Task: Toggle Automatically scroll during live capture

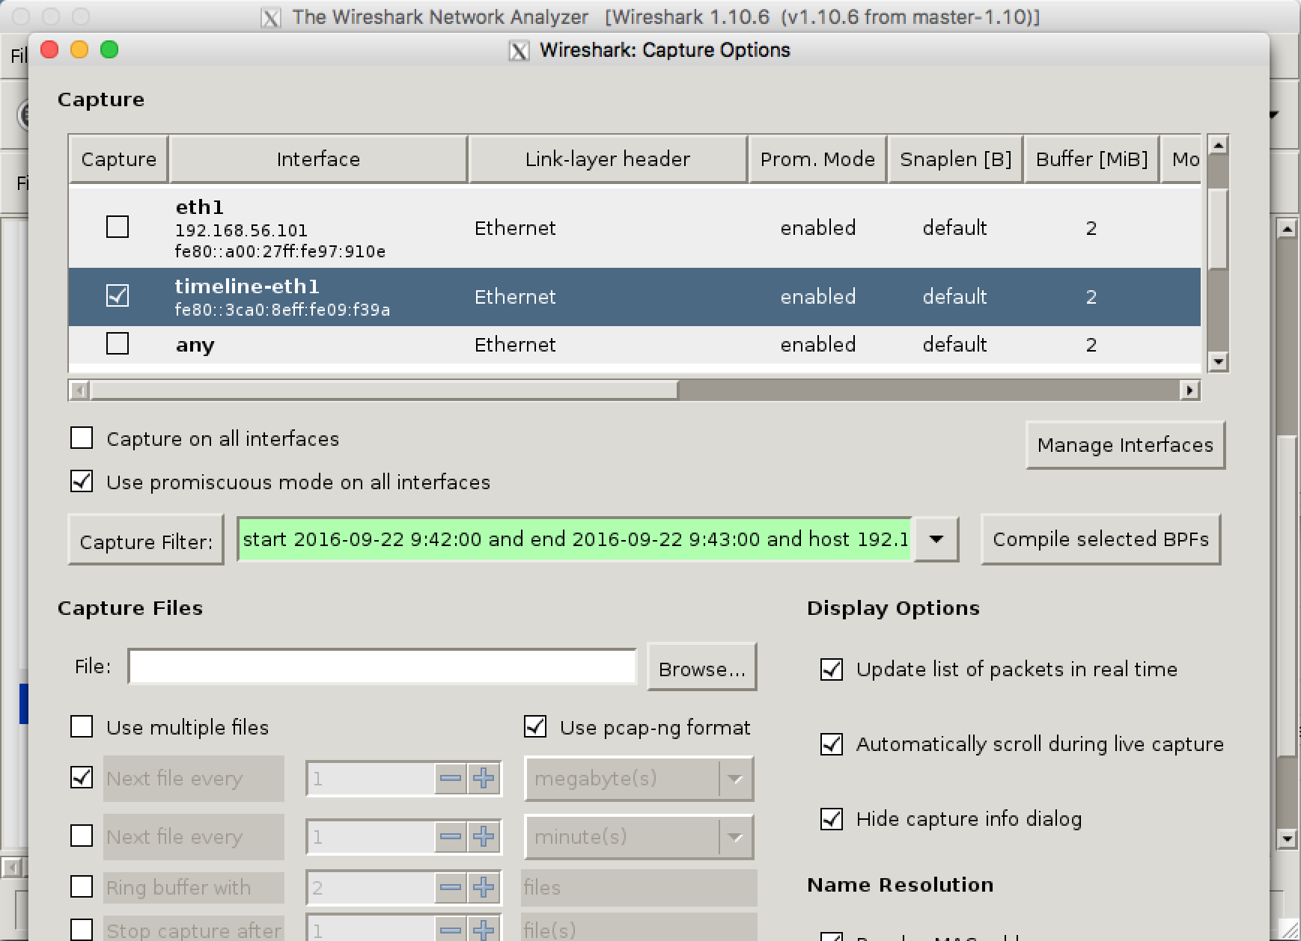Action: (832, 744)
